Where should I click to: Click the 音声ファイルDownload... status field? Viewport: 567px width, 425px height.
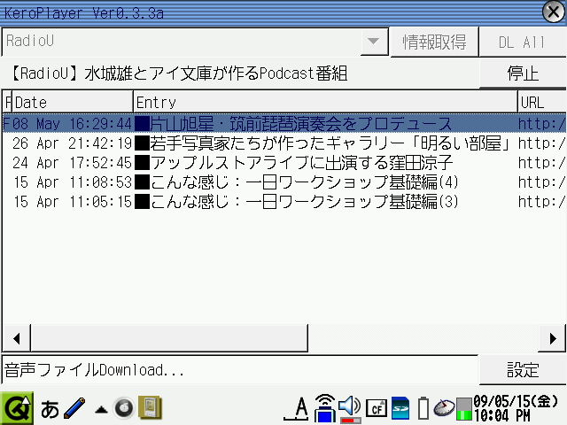point(240,370)
